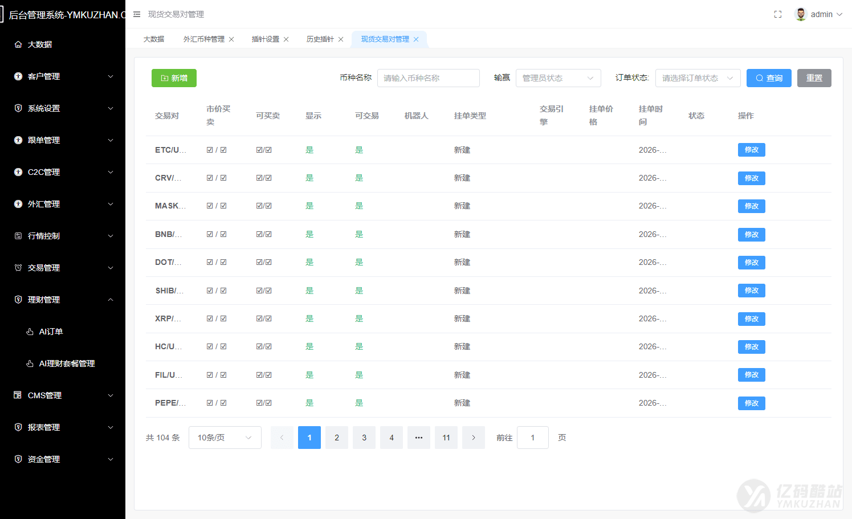The height and width of the screenshot is (519, 852).
Task: Open the admin avatar profile menu
Action: click(818, 14)
